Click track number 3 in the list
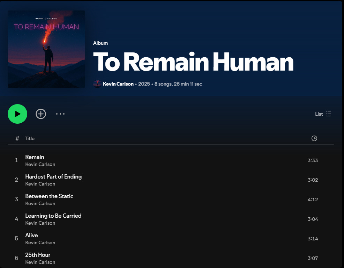Viewport: 344px width, 268px height. 16,199
